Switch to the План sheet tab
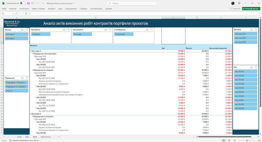Image resolution: width=262 pixels, height=142 pixels. [x=20, y=137]
